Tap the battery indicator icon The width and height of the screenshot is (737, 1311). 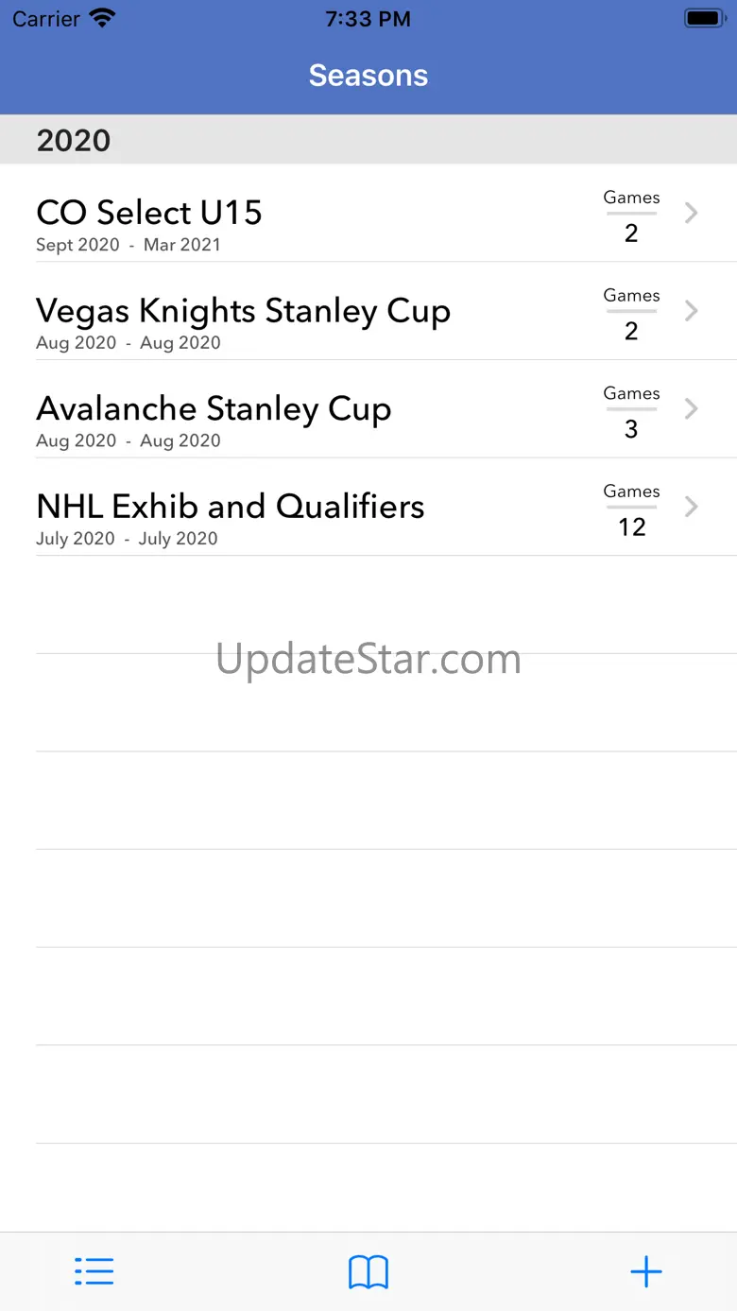[x=704, y=18]
